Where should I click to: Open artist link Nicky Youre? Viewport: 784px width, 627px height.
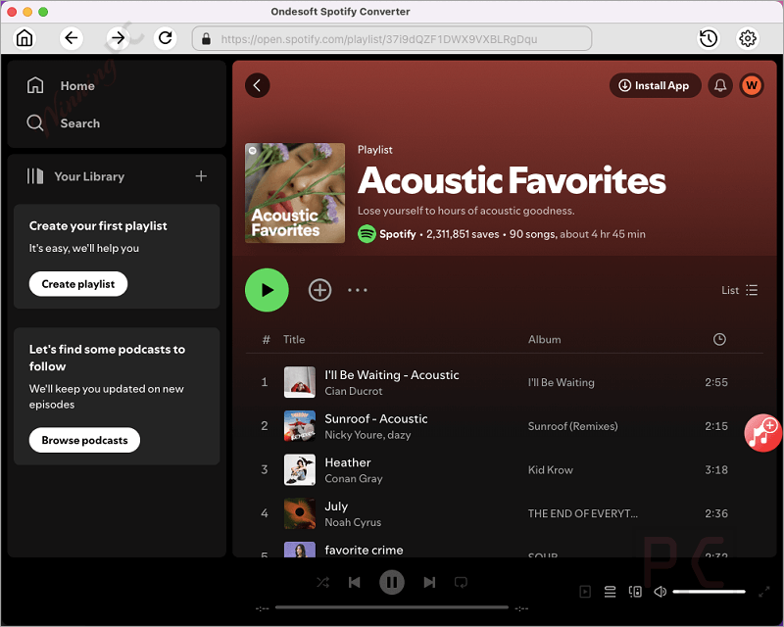pos(351,435)
